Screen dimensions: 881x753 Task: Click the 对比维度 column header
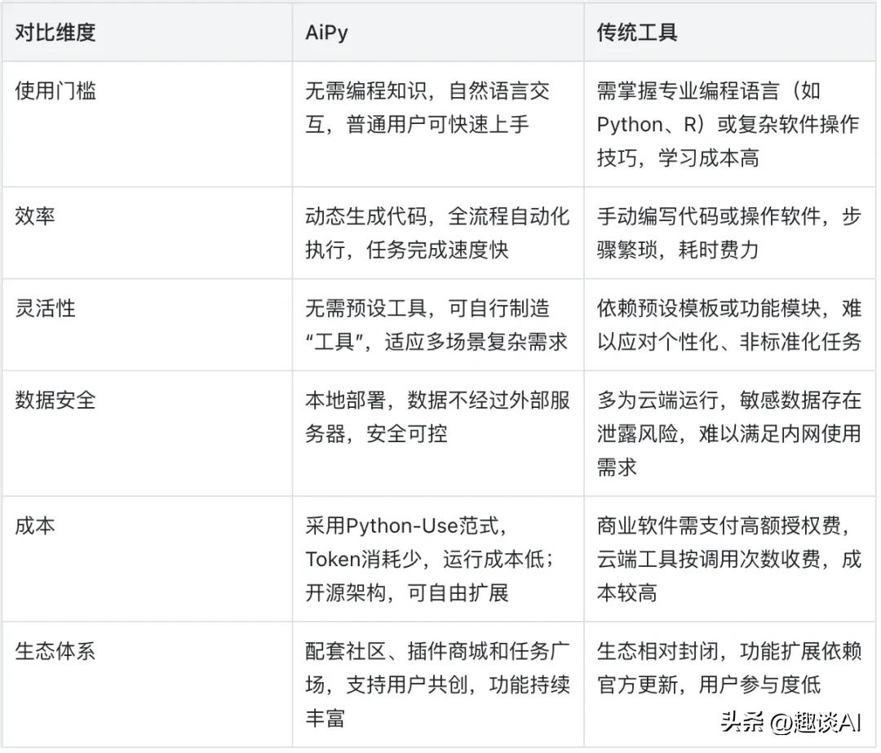point(55,33)
